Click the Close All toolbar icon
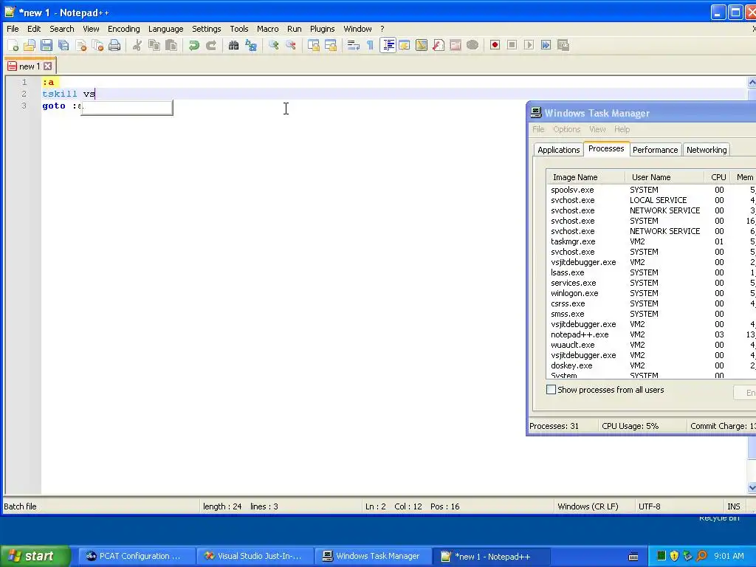The width and height of the screenshot is (756, 567). pyautogui.click(x=98, y=45)
